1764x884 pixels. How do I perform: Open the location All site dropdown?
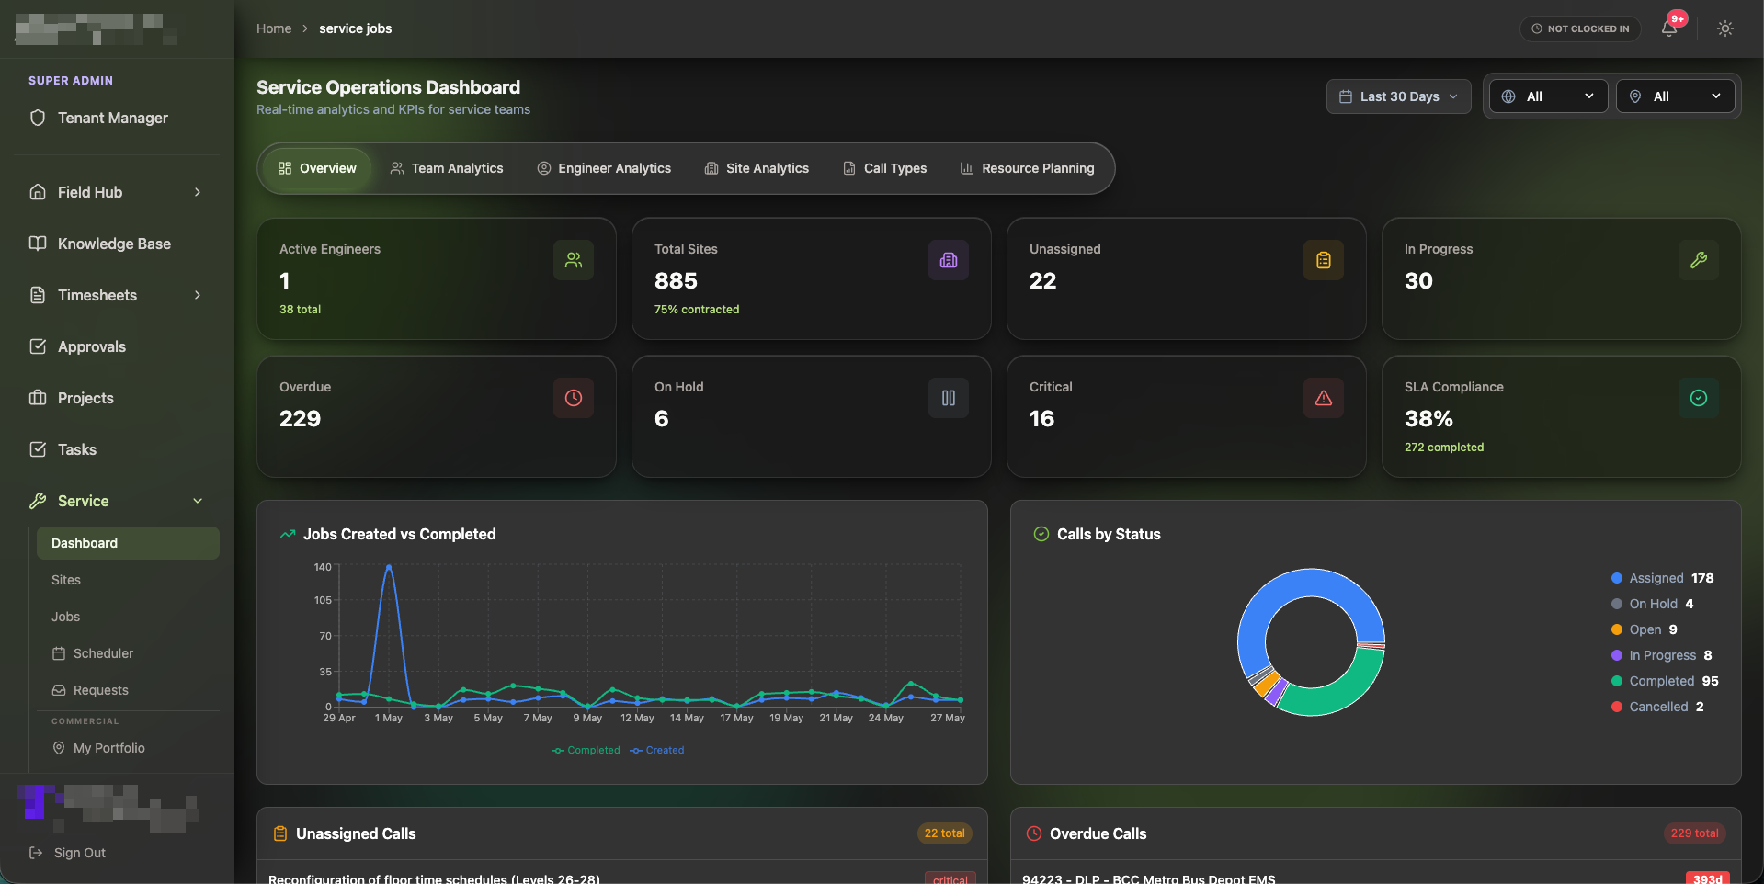(x=1675, y=96)
